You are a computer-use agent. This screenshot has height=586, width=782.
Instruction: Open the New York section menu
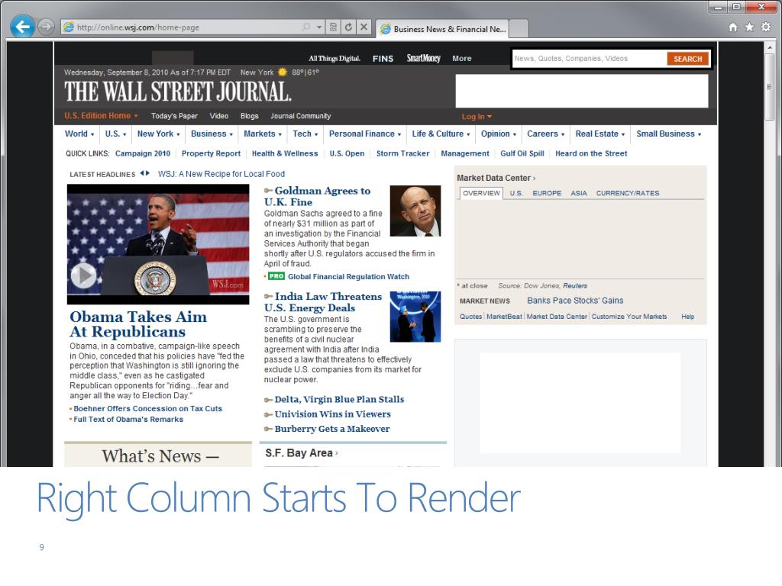[159, 134]
